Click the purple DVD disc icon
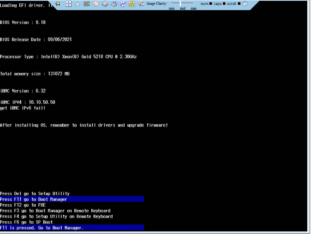The width and height of the screenshot is (312, 234). 123,4
